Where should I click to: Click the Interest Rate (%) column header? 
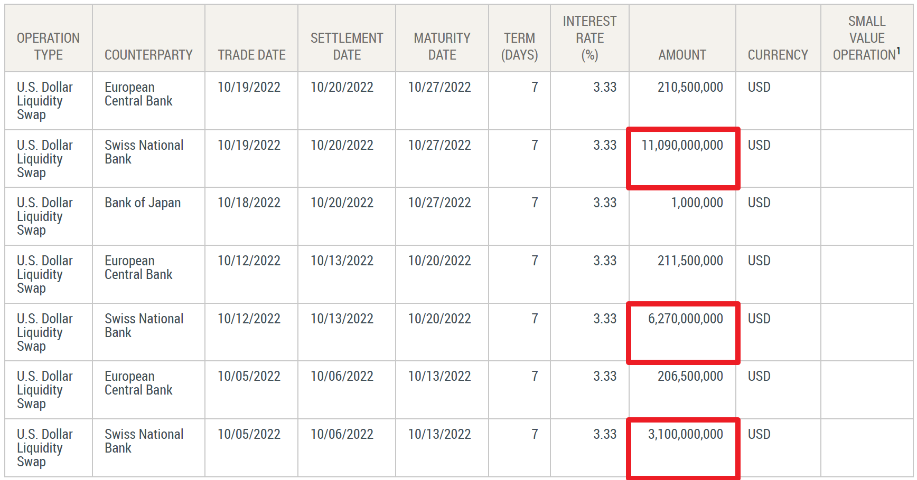tap(589, 38)
